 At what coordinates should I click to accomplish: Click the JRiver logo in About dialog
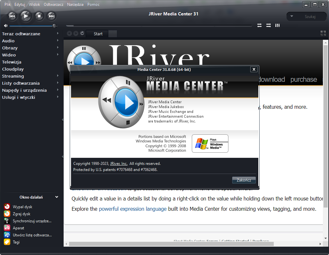click(121, 102)
